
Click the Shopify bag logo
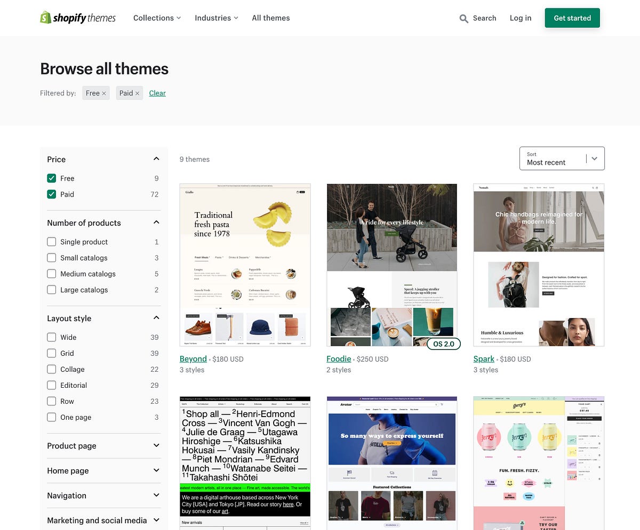coord(45,18)
